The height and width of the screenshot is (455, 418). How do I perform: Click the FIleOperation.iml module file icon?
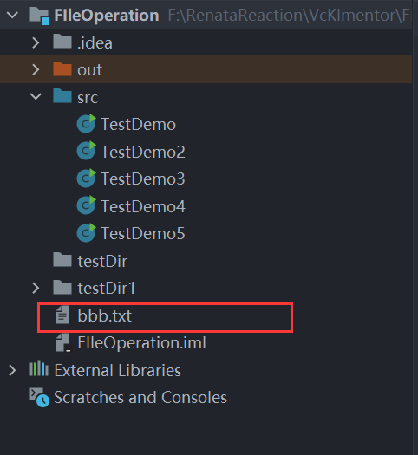[63, 342]
